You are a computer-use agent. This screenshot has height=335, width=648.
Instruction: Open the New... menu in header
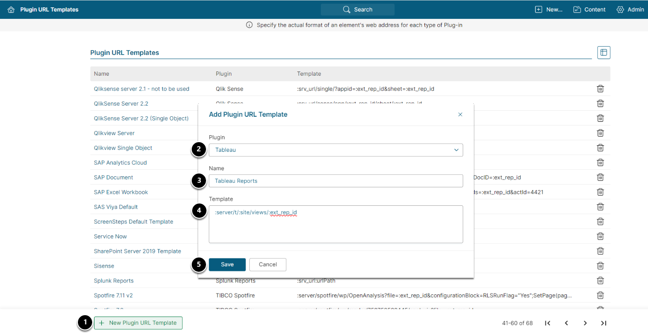pyautogui.click(x=548, y=10)
